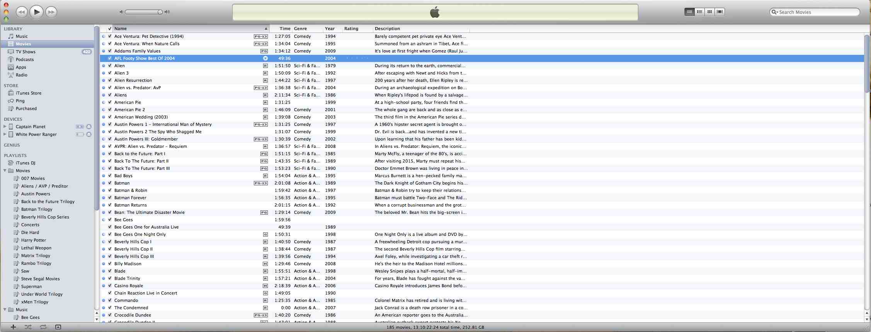This screenshot has height=332, width=871.
Task: Uncheck Batman Forever
Action: click(110, 198)
